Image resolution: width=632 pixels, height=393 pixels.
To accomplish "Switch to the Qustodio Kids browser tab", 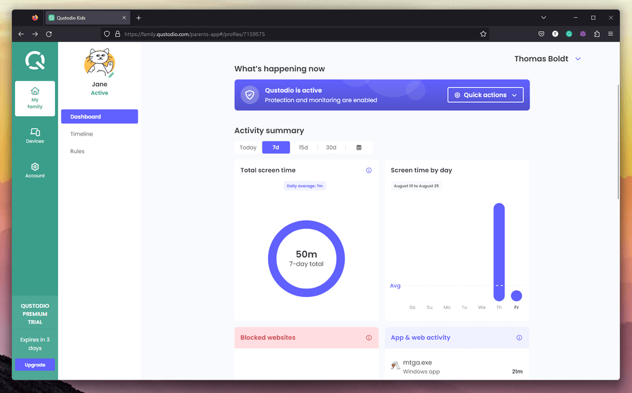I will pos(87,18).
